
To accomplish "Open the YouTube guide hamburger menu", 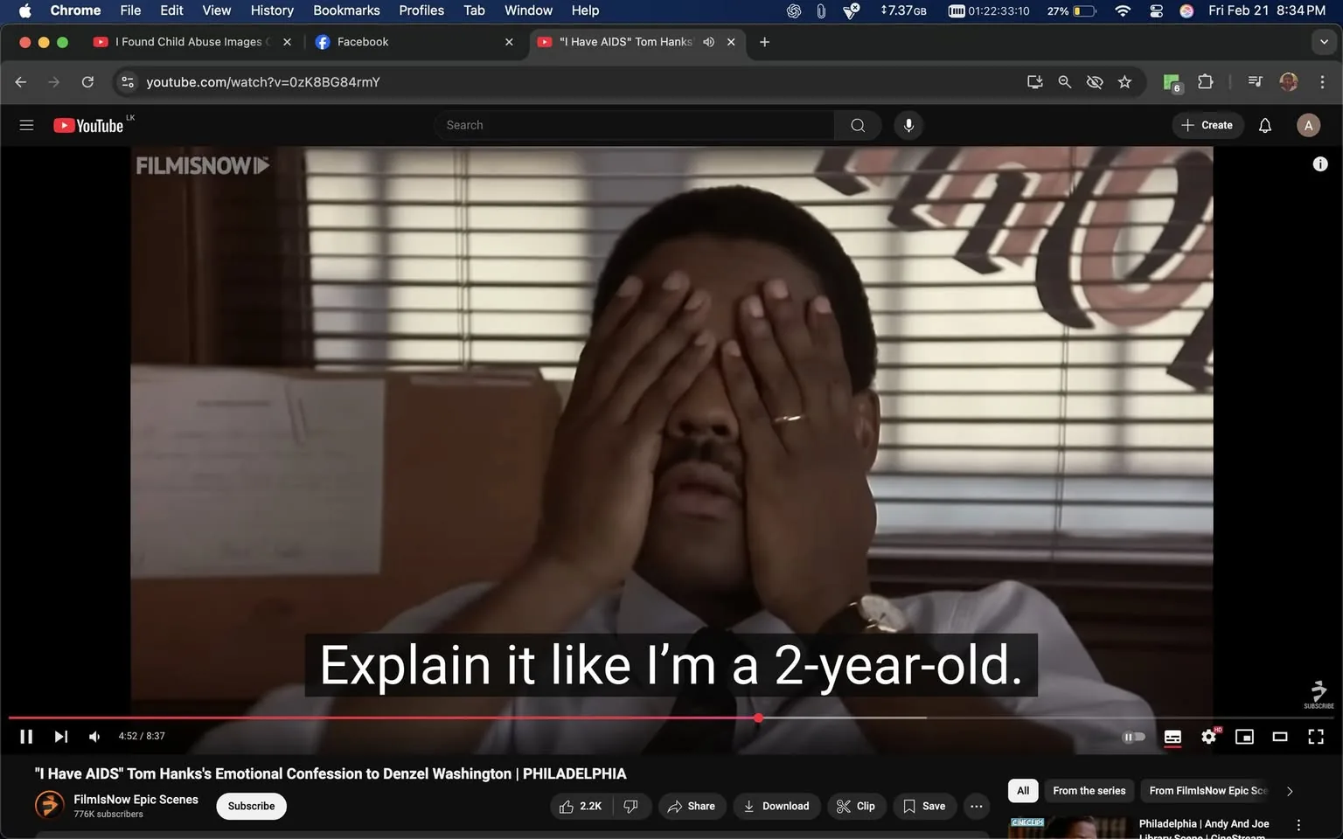I will (26, 125).
